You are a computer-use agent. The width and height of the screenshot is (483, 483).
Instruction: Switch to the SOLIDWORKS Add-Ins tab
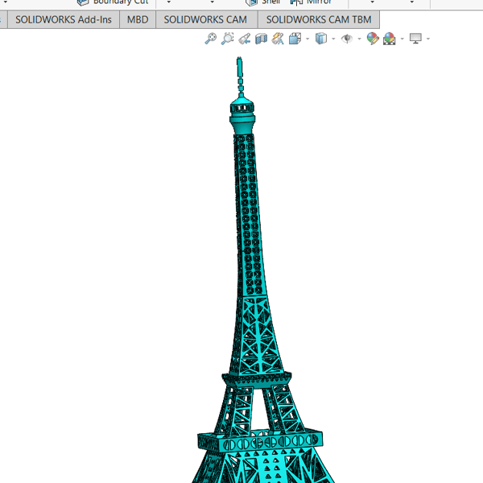click(64, 19)
